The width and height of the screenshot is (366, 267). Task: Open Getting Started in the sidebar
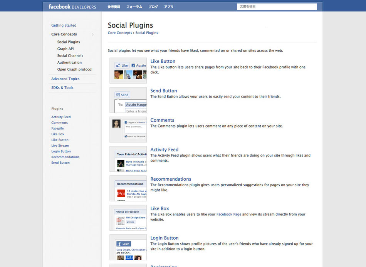[64, 25]
